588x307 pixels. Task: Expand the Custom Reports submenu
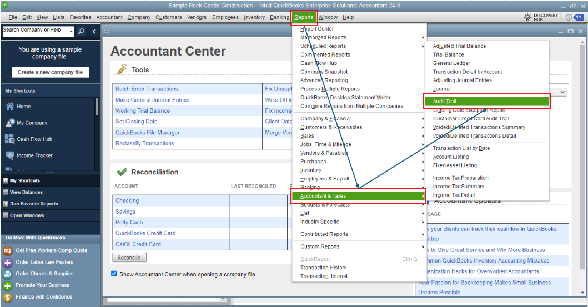423,246
